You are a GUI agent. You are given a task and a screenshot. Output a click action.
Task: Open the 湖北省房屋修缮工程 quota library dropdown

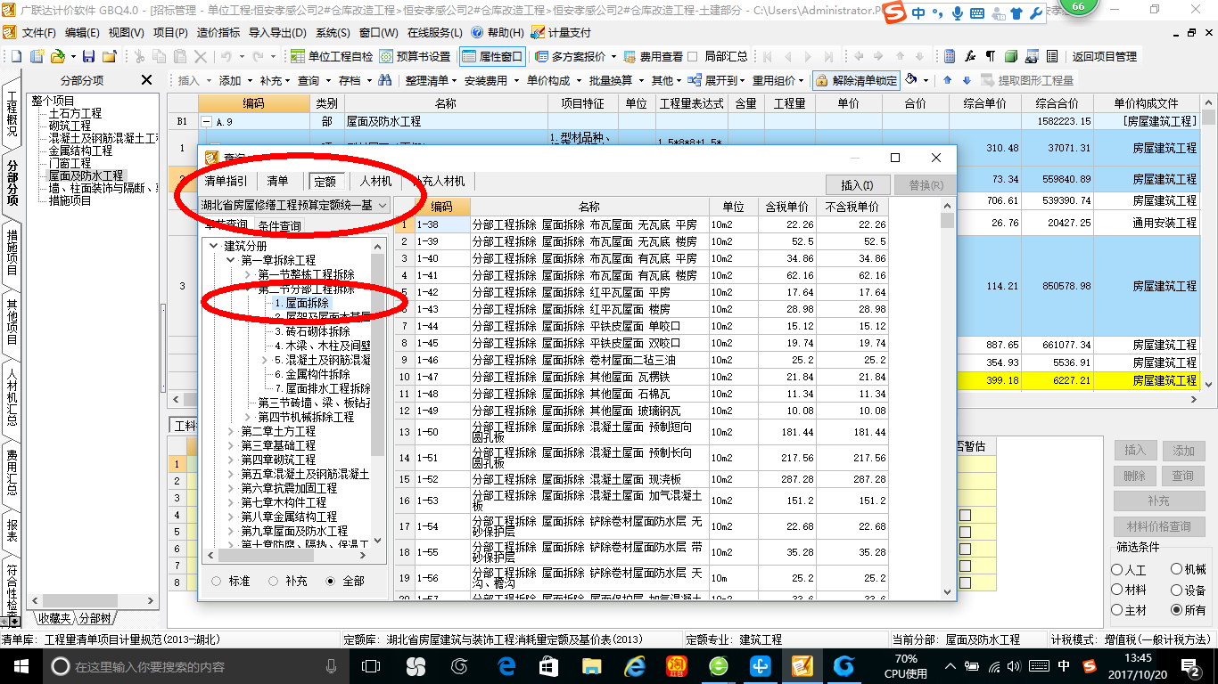(295, 205)
